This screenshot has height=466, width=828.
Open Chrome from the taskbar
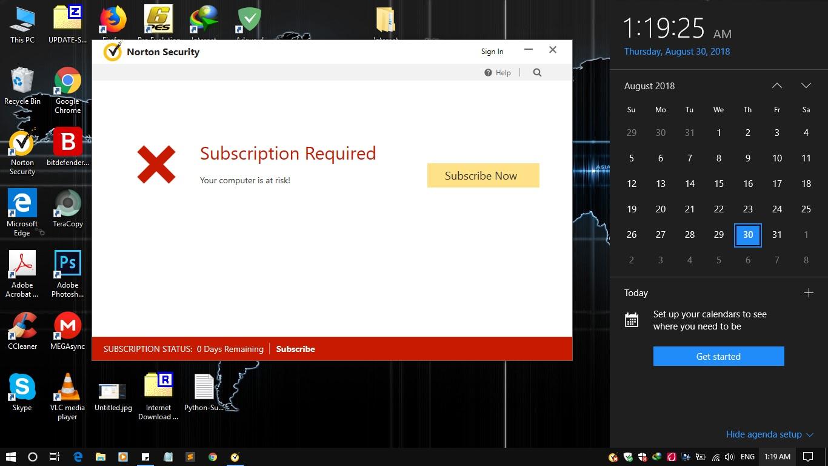point(213,457)
